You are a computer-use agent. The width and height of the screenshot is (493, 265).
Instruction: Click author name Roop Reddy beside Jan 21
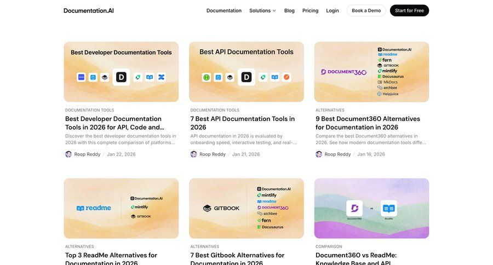pyautogui.click(x=213, y=154)
